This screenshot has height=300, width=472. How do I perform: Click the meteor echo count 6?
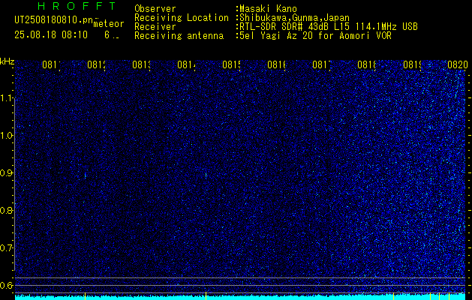point(107,35)
